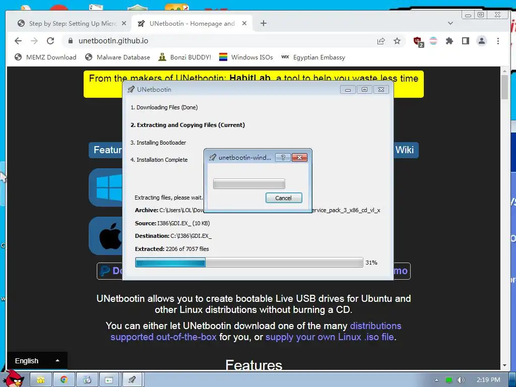Viewport: 516px width, 387px height.
Task: Click the Extracted 2206 of 7057 files text
Action: [172, 249]
